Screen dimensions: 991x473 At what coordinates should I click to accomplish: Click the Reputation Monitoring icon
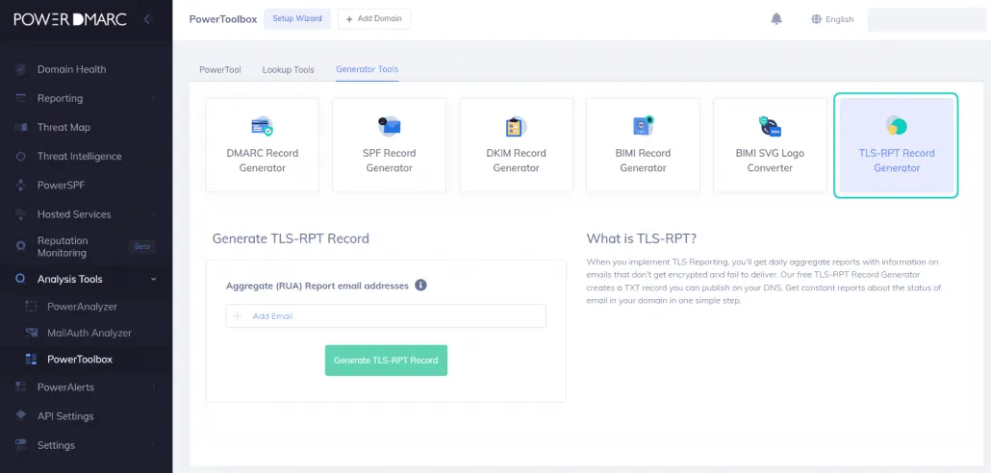pyautogui.click(x=21, y=246)
